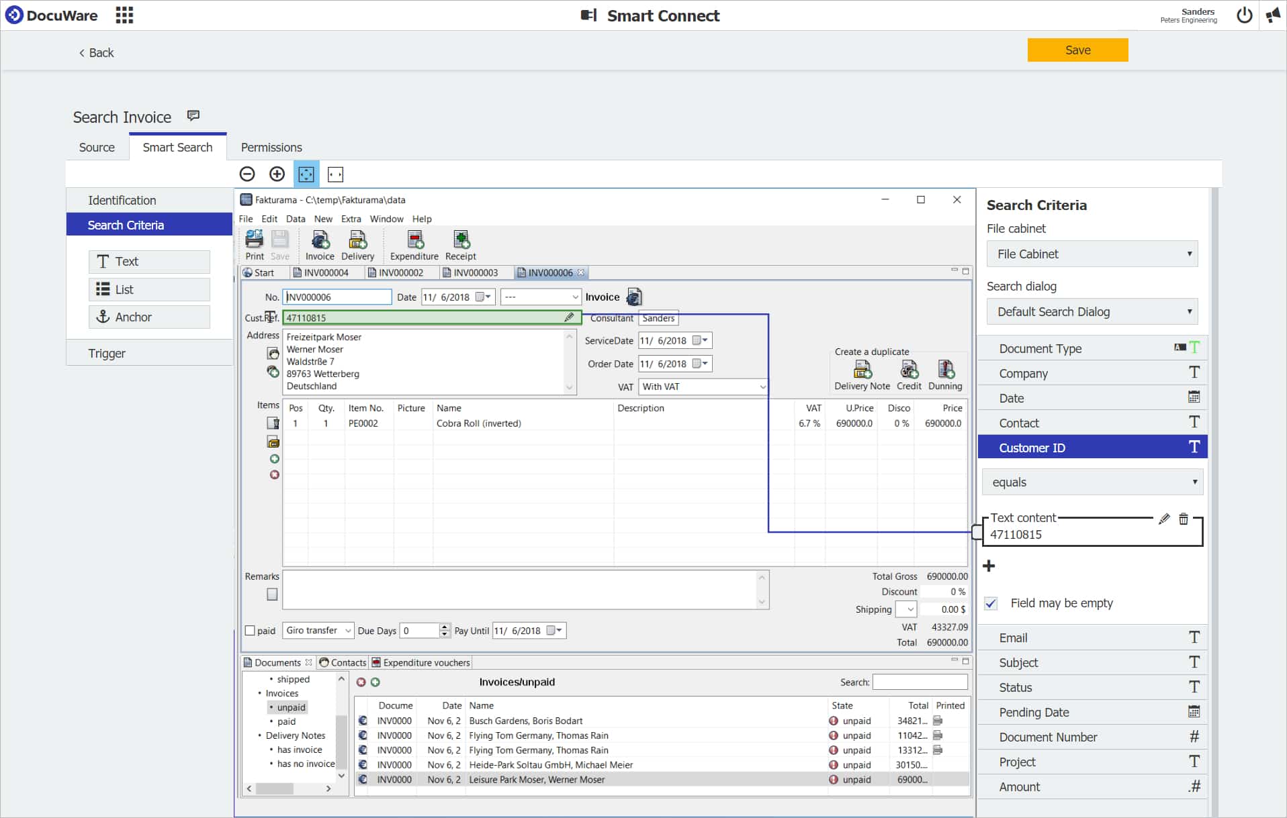Delete Text content using the trash icon
Viewport: 1287px width, 818px height.
[1183, 519]
